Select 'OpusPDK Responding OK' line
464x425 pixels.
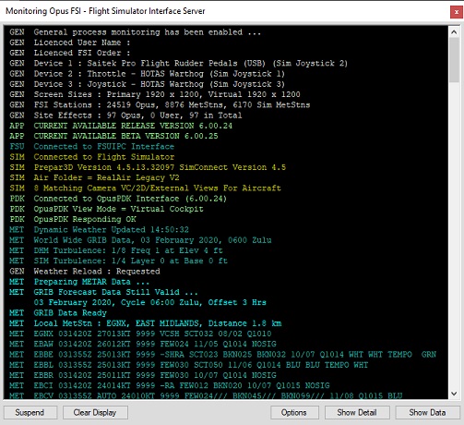tap(73, 219)
